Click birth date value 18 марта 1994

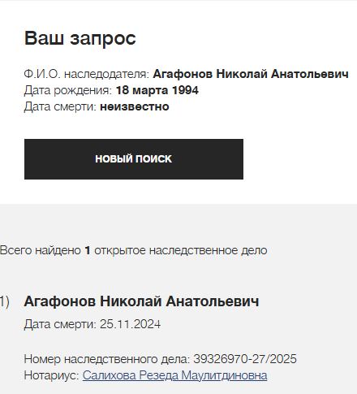(x=157, y=90)
